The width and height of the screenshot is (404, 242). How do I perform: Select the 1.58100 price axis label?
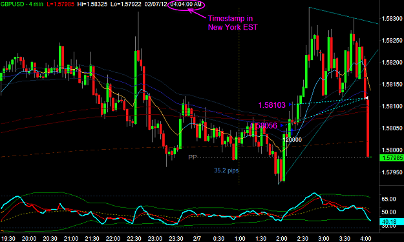coord(392,106)
